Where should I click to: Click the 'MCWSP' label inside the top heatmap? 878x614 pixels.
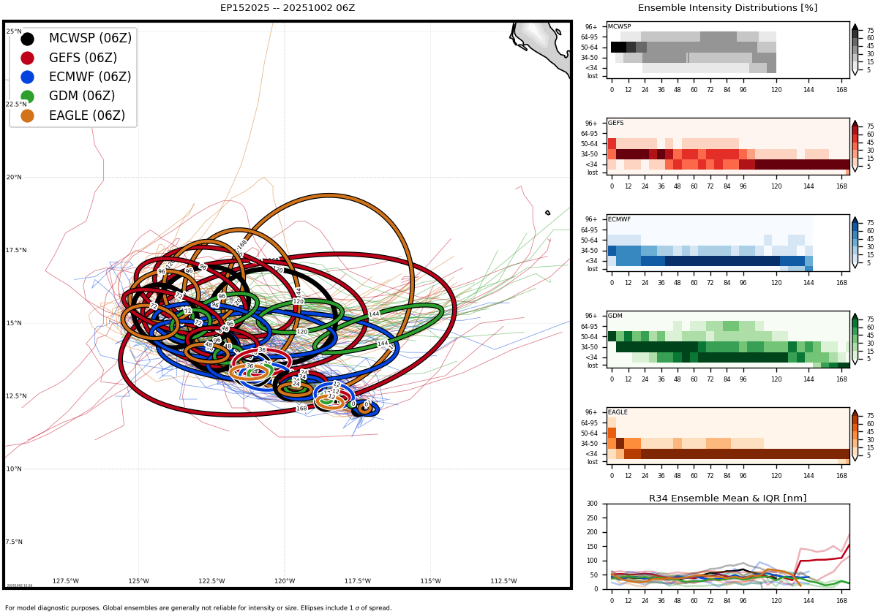[619, 27]
